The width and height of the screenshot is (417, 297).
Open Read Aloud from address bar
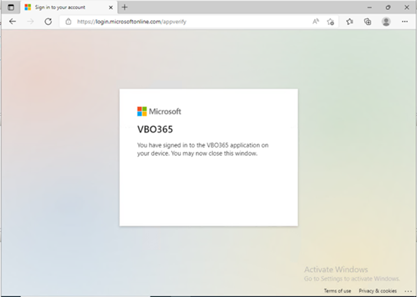tap(316, 21)
